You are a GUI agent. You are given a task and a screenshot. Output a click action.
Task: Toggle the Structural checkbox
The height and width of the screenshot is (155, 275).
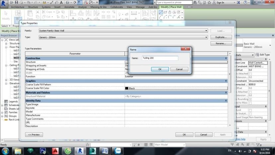(250, 110)
